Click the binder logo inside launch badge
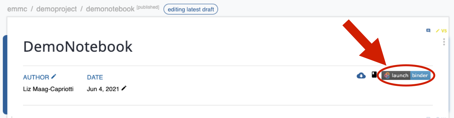 387,76
